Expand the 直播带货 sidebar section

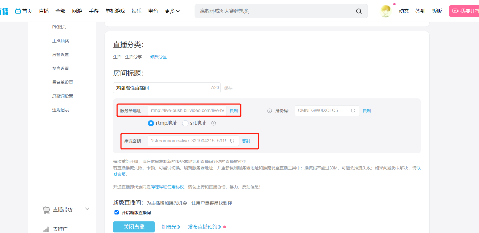coord(87,209)
